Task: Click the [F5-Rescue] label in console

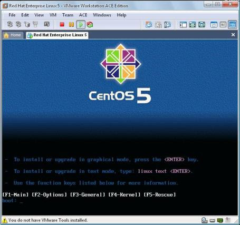Action: [x=160, y=194]
